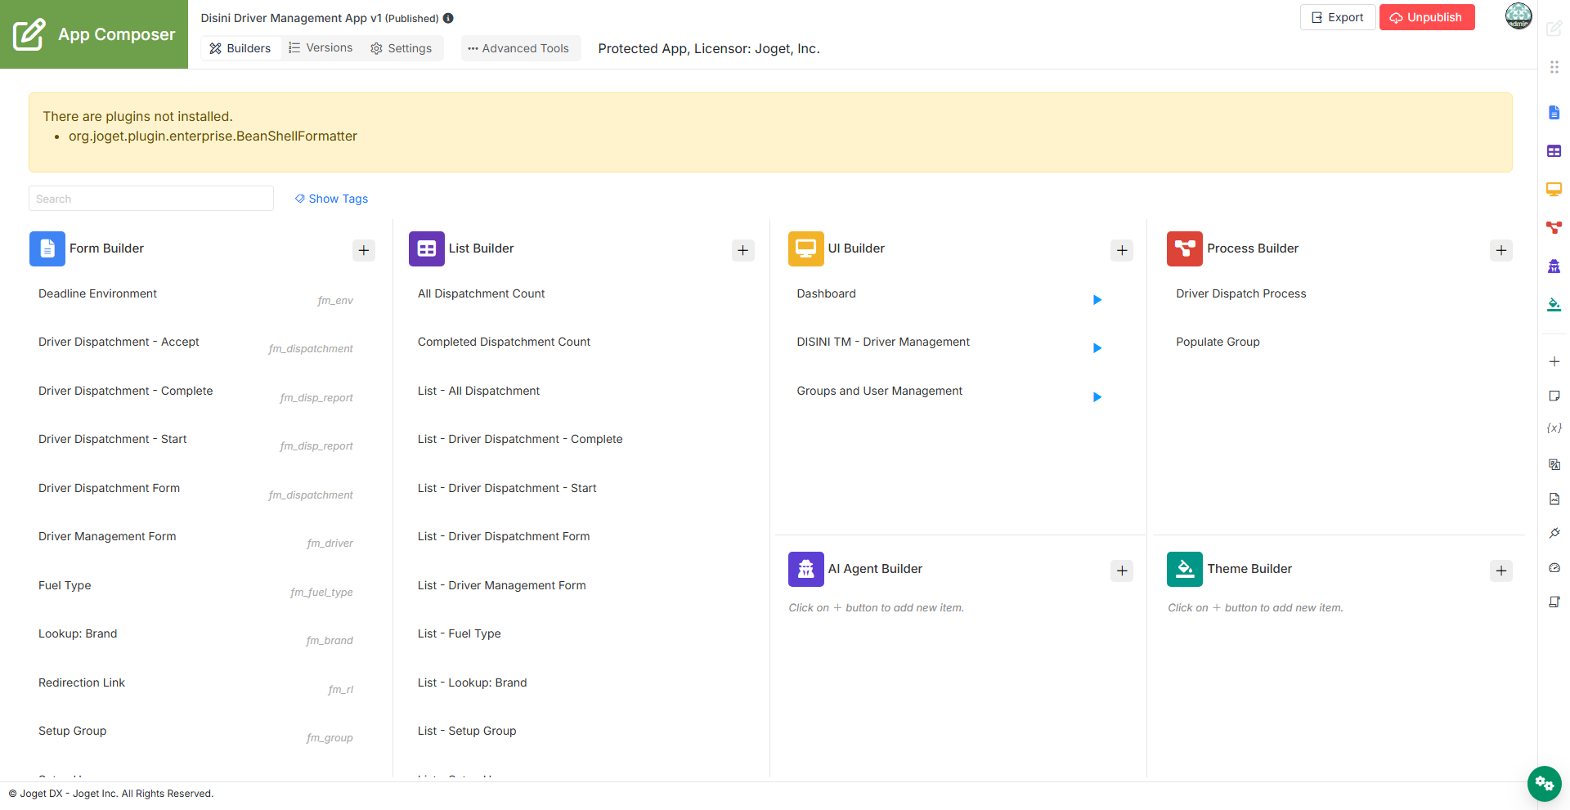Click the plugin plug icon in right sidebar
Image resolution: width=1570 pixels, height=810 pixels.
[1554, 533]
